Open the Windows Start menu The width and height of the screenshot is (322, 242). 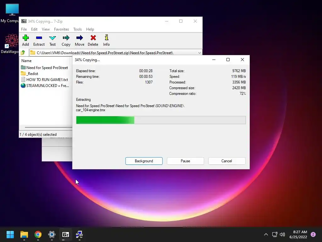point(10,234)
